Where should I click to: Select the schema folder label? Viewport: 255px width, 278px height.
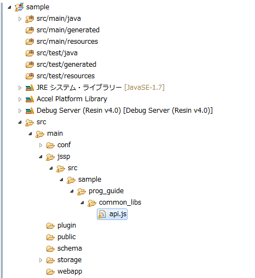69,248
